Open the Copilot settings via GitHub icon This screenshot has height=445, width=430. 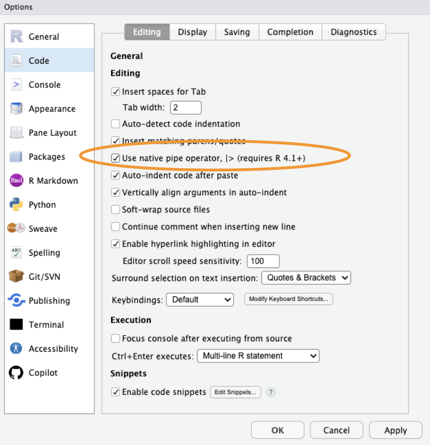click(16, 372)
